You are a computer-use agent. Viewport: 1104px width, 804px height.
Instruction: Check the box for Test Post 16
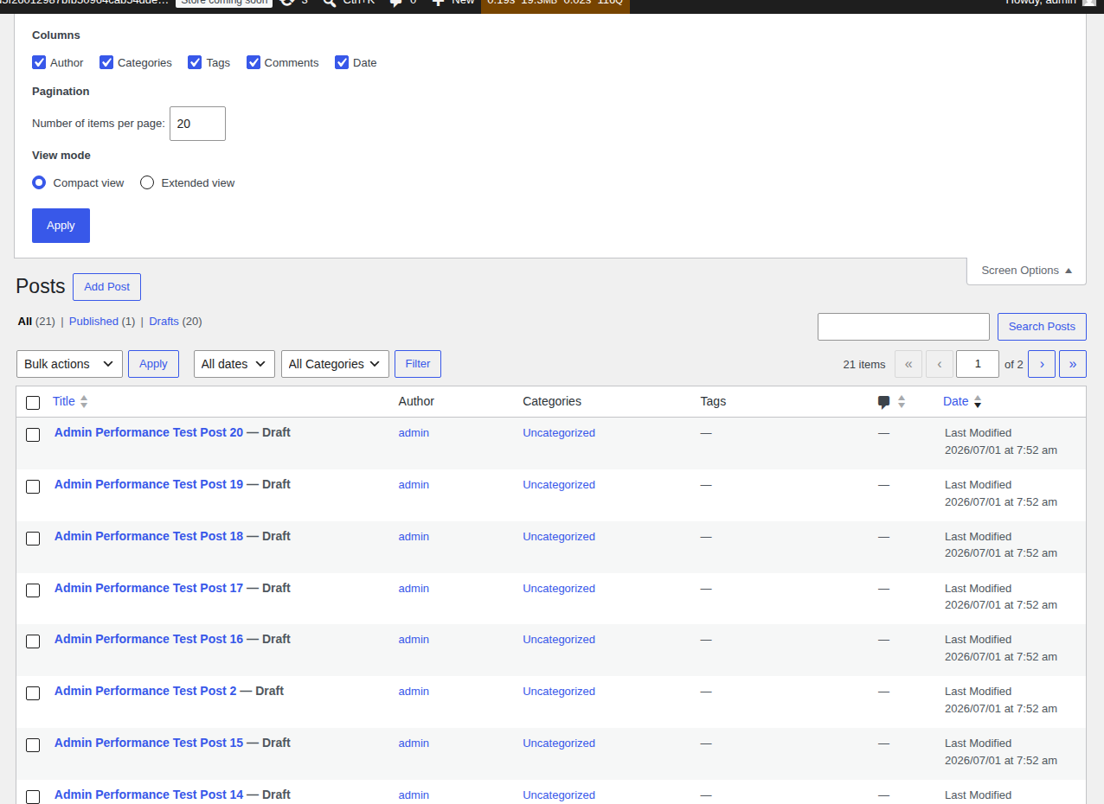tap(33, 641)
